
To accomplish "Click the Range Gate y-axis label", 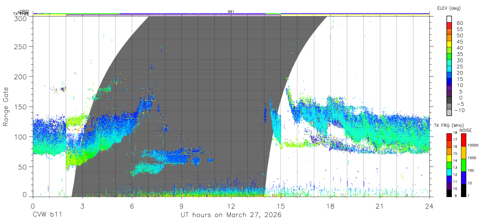I will [6, 107].
